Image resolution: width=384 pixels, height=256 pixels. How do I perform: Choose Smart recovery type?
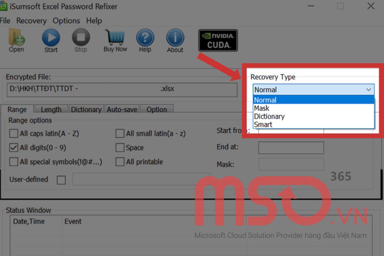pyautogui.click(x=314, y=124)
